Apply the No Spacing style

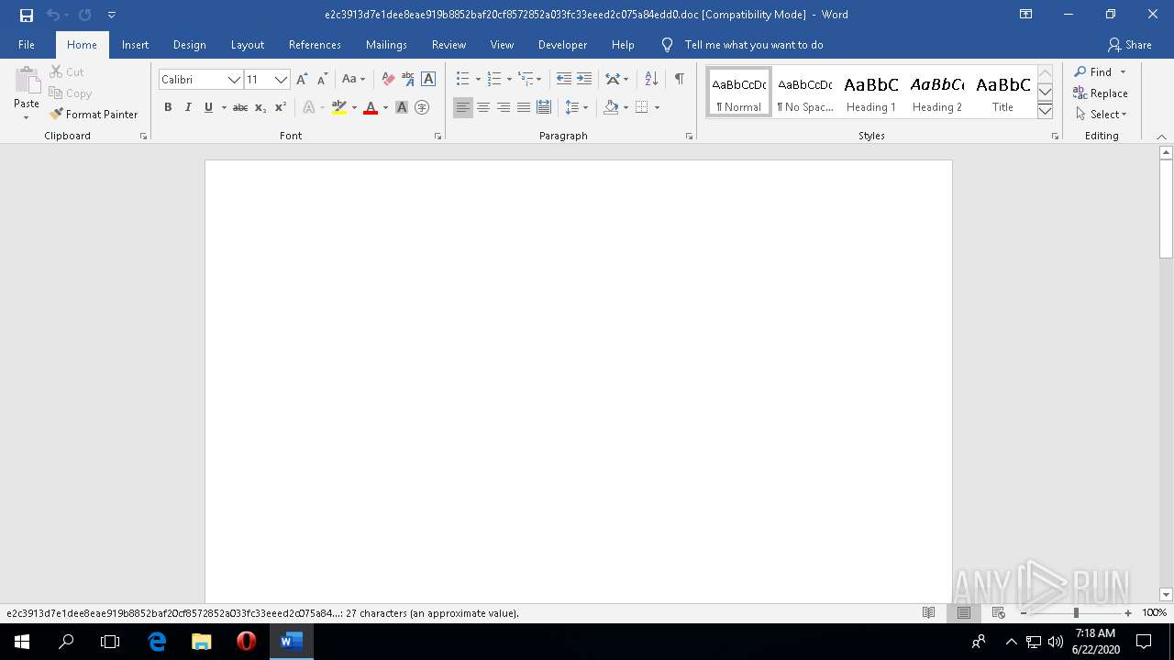click(805, 92)
